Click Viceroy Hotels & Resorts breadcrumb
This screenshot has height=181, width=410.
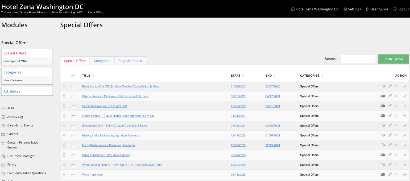tap(34, 12)
